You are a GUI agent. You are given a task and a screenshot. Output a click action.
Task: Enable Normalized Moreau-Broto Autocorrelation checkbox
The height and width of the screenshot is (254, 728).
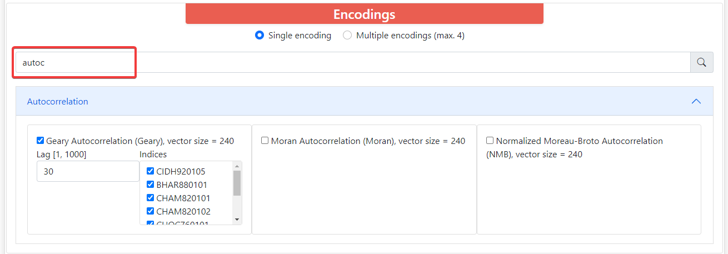click(490, 141)
